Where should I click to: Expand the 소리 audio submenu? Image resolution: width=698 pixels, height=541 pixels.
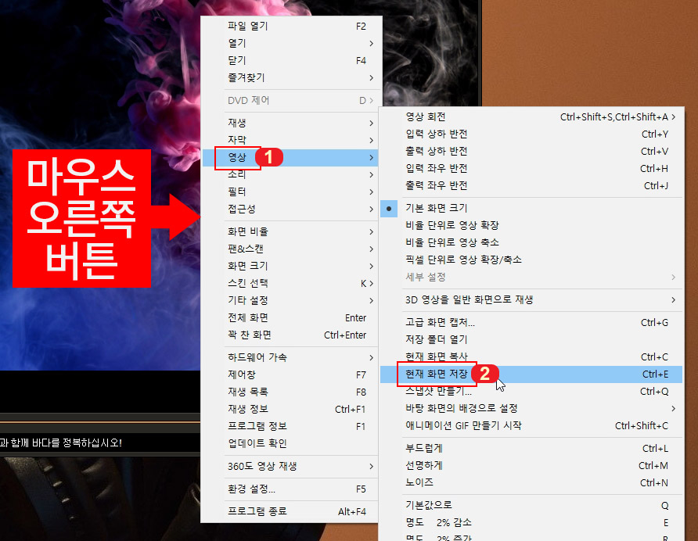pos(258,175)
